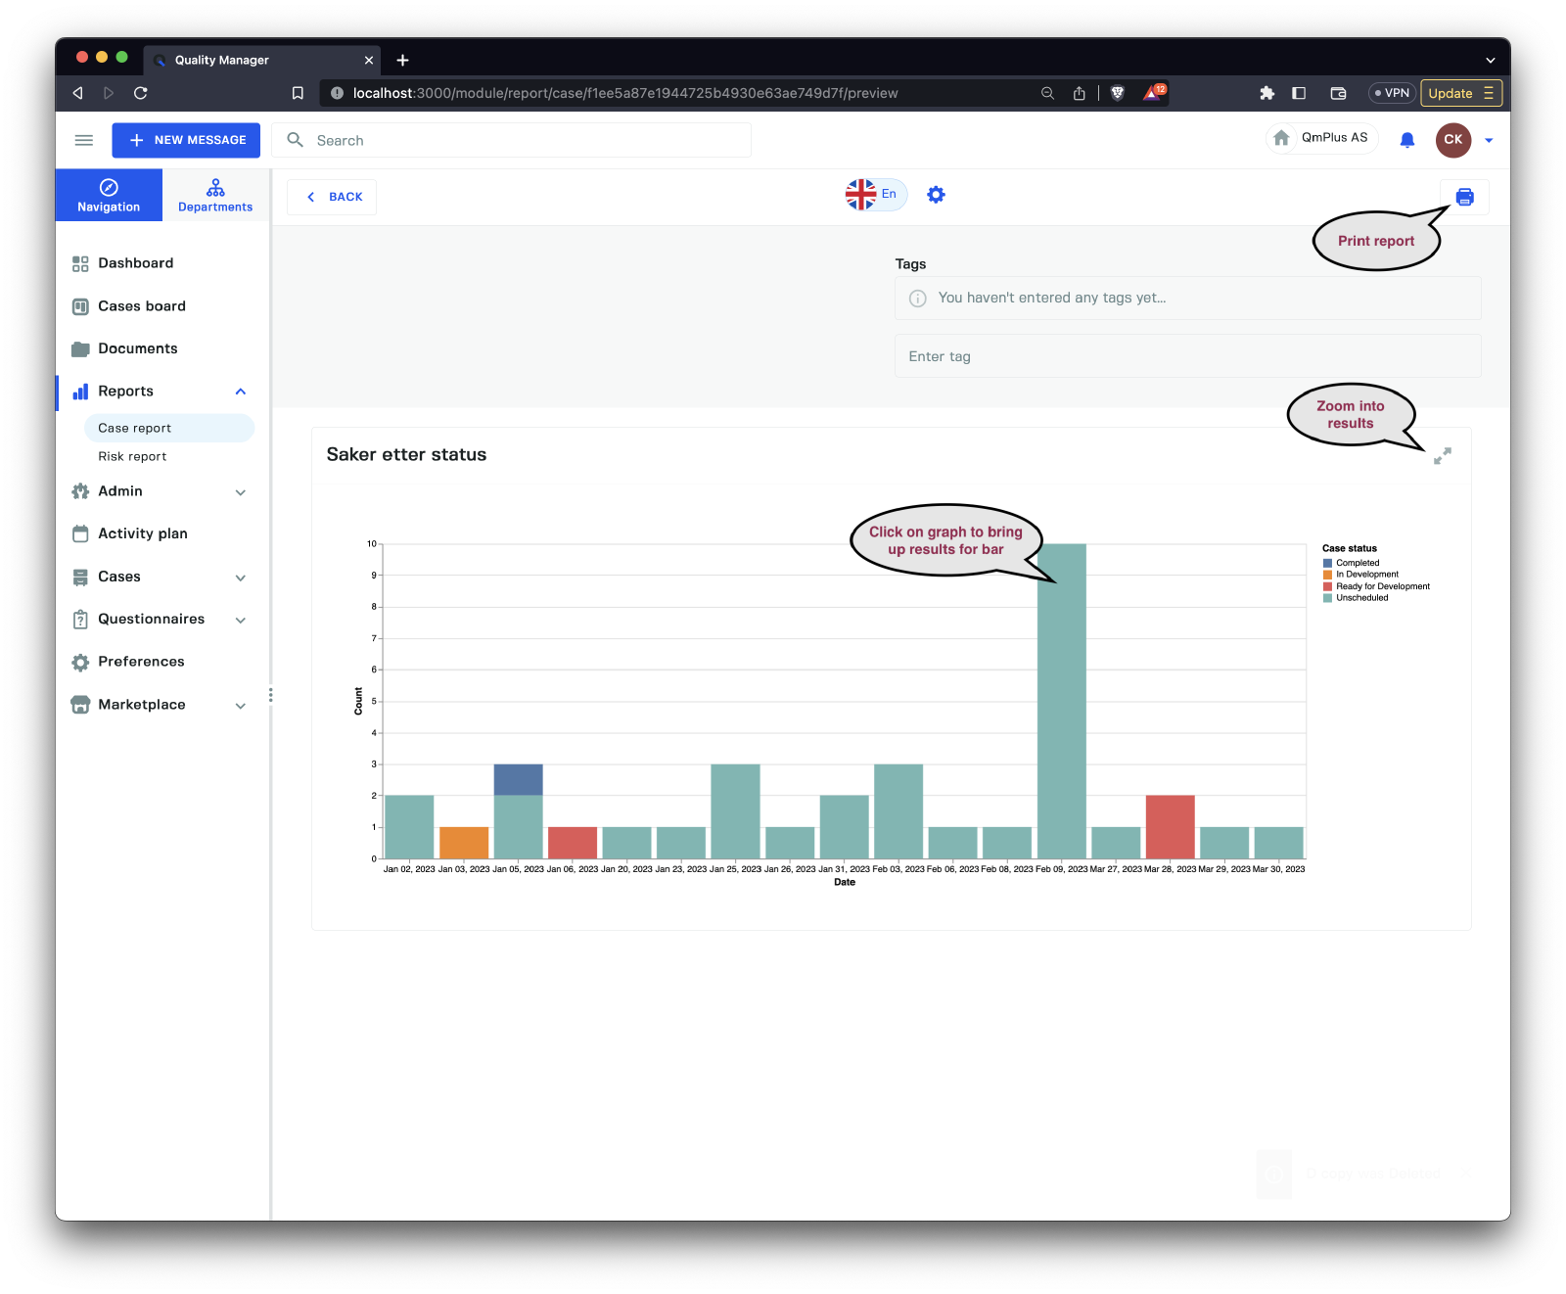Toggle the hamburger sidebar menu
Image resolution: width=1566 pixels, height=1294 pixels.
click(84, 140)
